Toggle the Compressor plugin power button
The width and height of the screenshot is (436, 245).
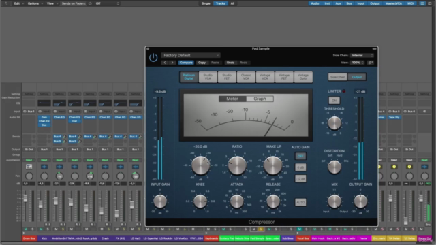pos(153,57)
